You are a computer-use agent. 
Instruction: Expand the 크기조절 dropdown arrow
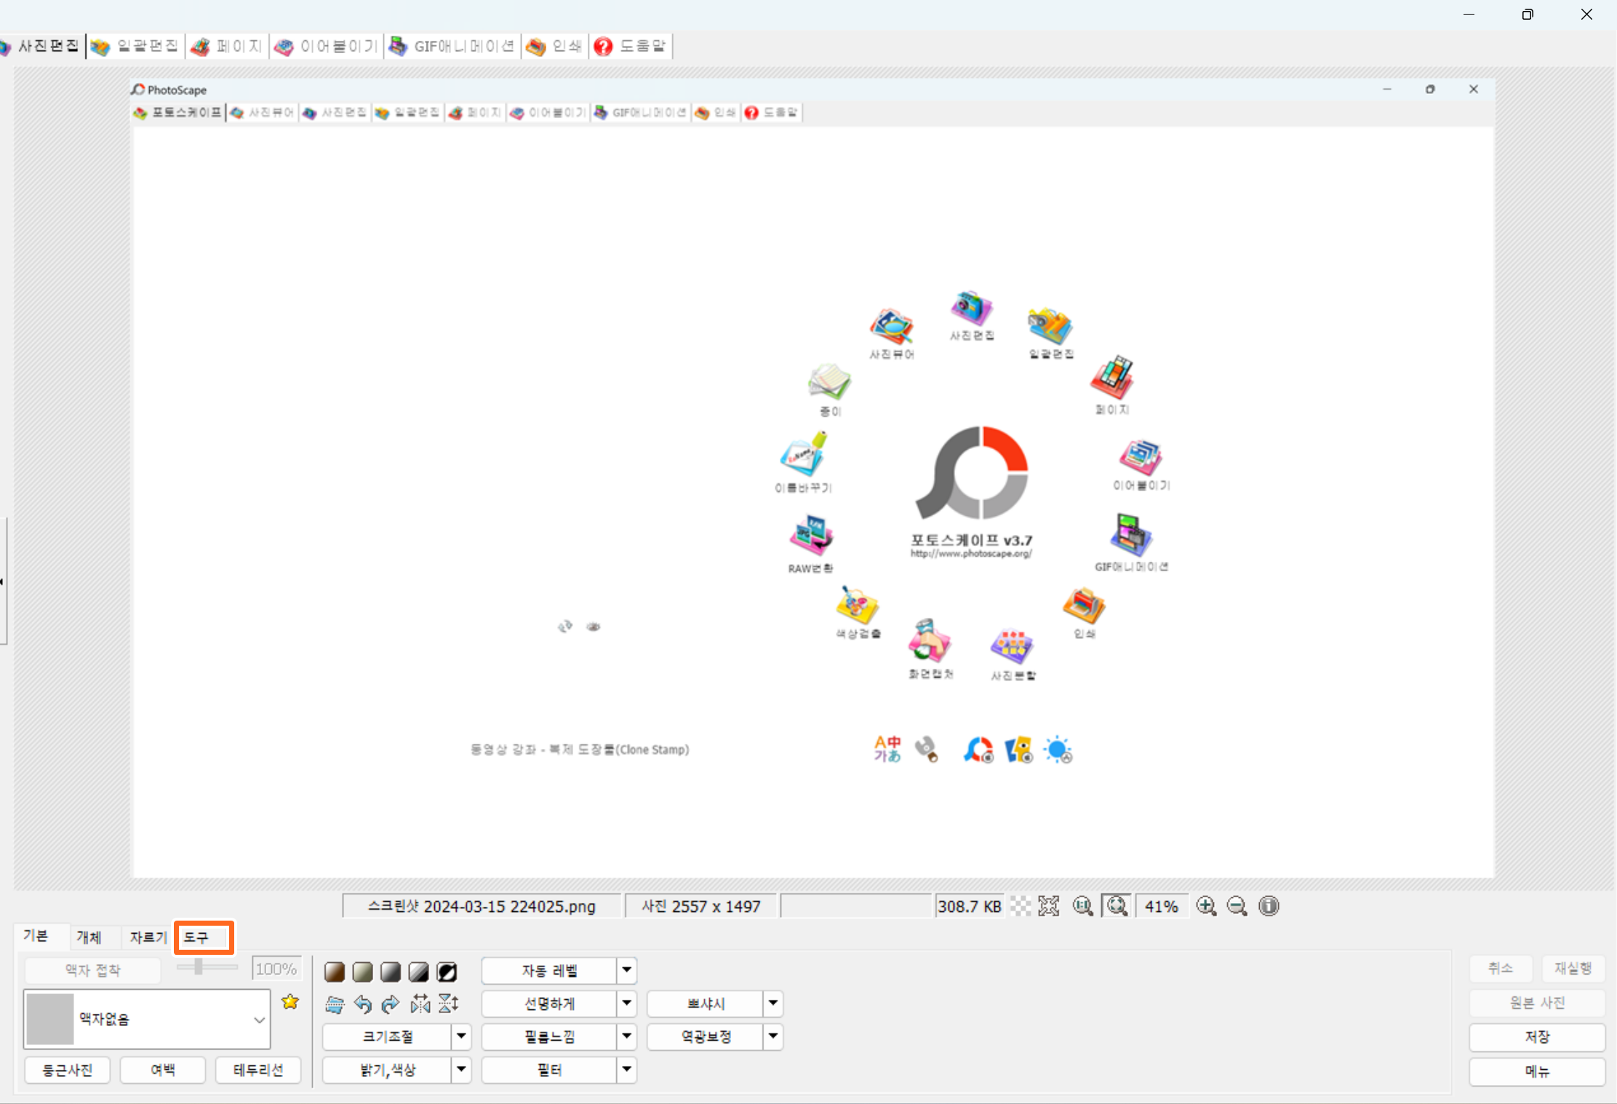(x=461, y=1036)
